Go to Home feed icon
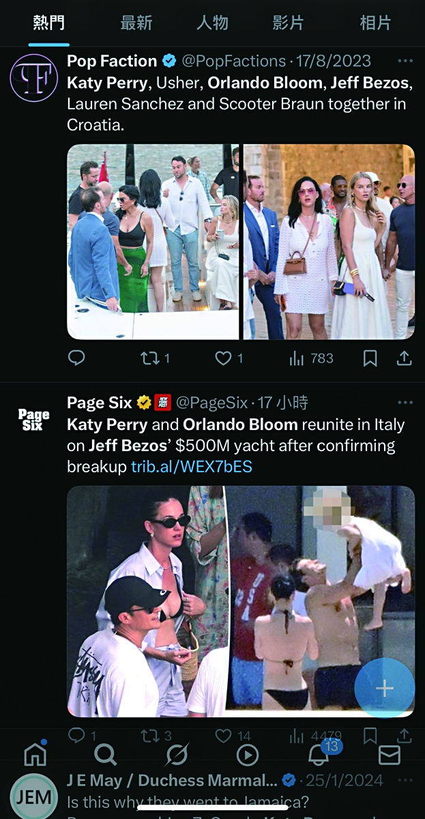425x819 pixels. tap(35, 754)
